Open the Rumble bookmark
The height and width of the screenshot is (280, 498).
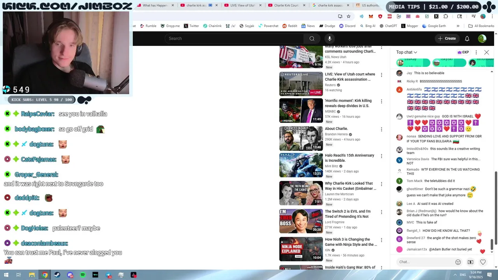[148, 26]
